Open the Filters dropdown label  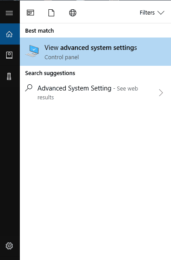point(147,13)
